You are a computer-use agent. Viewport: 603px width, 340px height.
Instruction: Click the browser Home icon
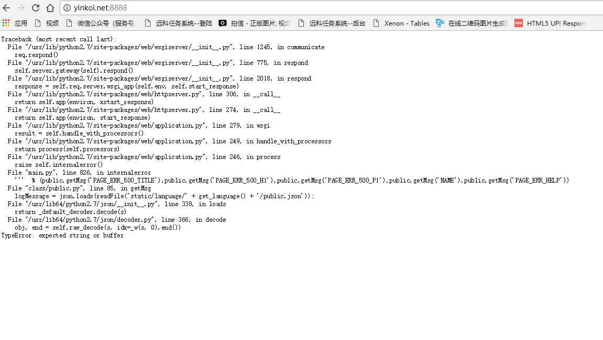(x=49, y=8)
